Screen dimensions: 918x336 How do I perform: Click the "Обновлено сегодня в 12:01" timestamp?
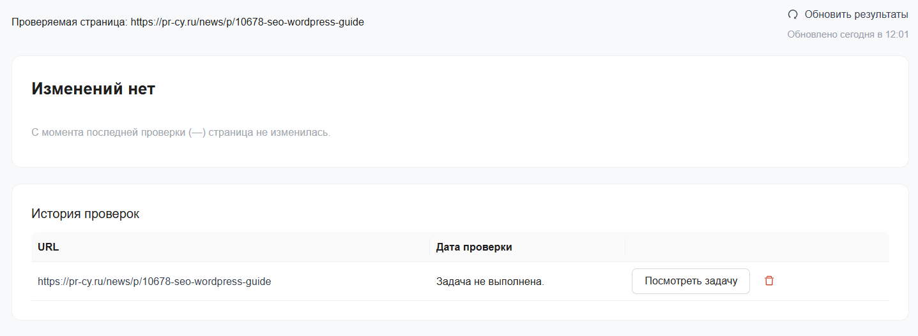(x=848, y=34)
